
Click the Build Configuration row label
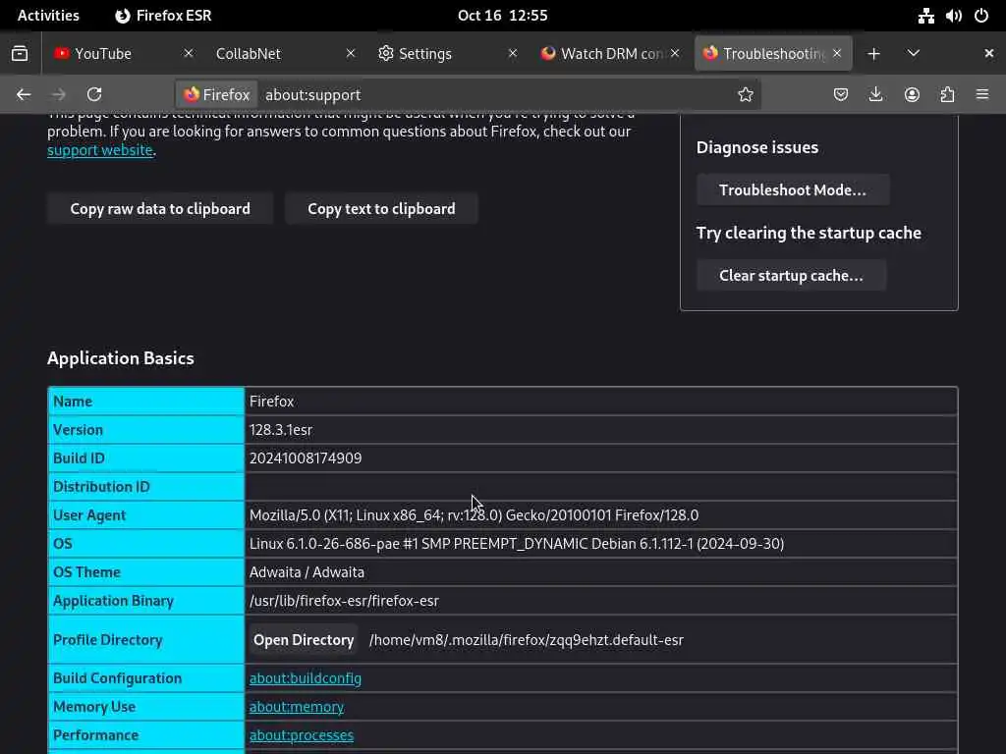click(x=118, y=678)
